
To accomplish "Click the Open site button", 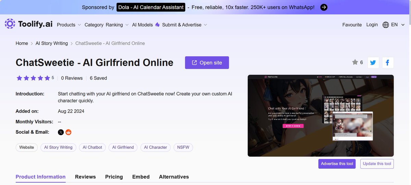I will click(x=207, y=63).
